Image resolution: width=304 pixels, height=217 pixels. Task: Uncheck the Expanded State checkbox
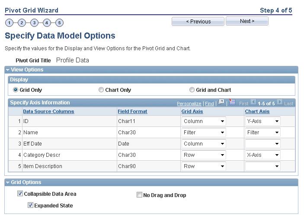tap(30, 205)
